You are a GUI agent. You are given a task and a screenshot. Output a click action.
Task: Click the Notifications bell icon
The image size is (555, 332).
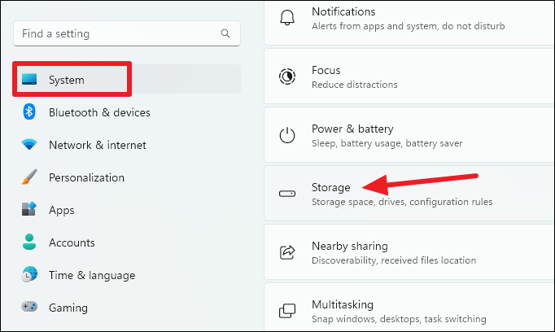287,18
